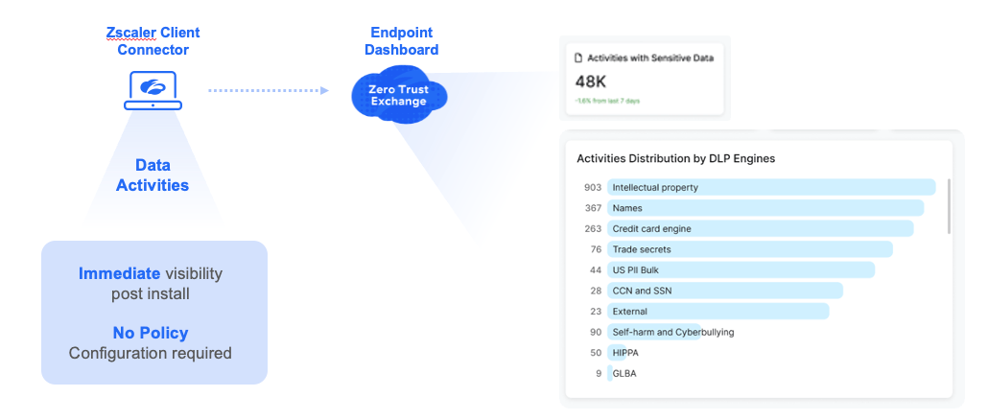Click the Data Activities label
The image size is (988, 420).
tap(153, 175)
